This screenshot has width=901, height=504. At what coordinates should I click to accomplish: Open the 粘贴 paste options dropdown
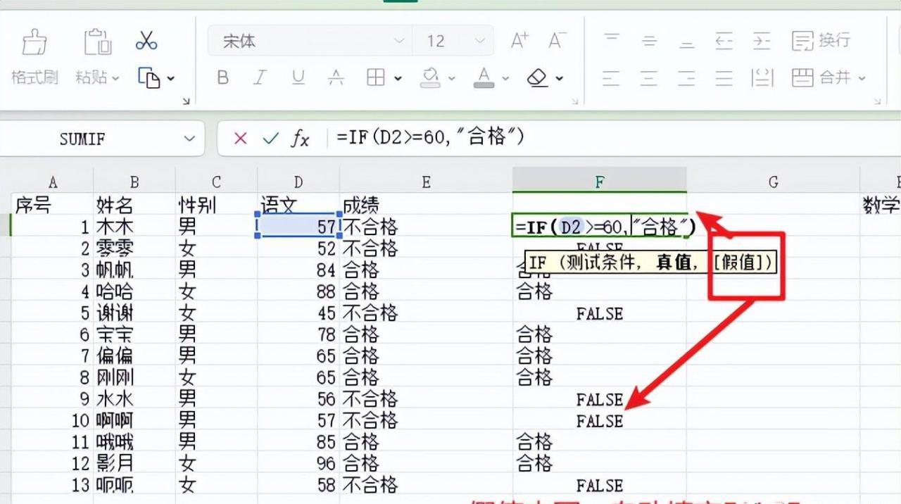point(115,78)
